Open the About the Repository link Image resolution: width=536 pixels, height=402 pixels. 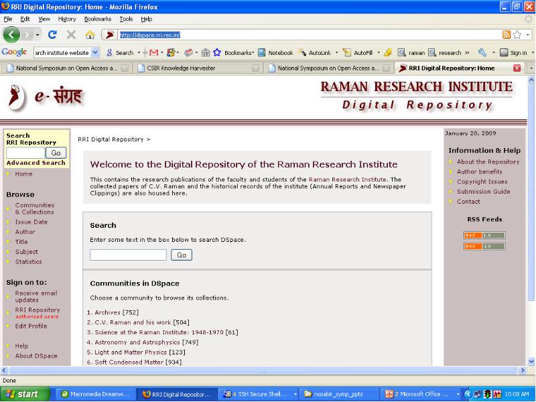click(x=488, y=162)
